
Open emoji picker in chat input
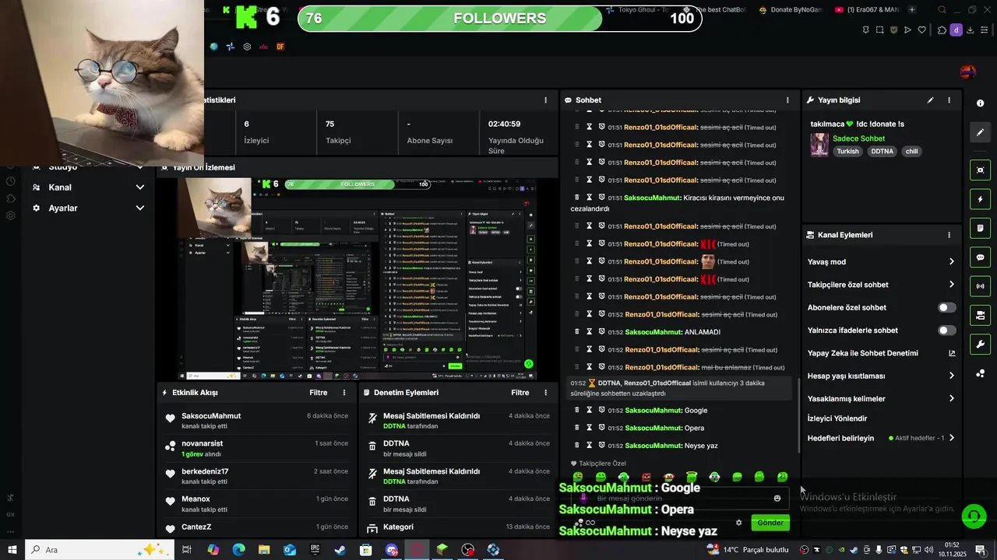tap(777, 499)
